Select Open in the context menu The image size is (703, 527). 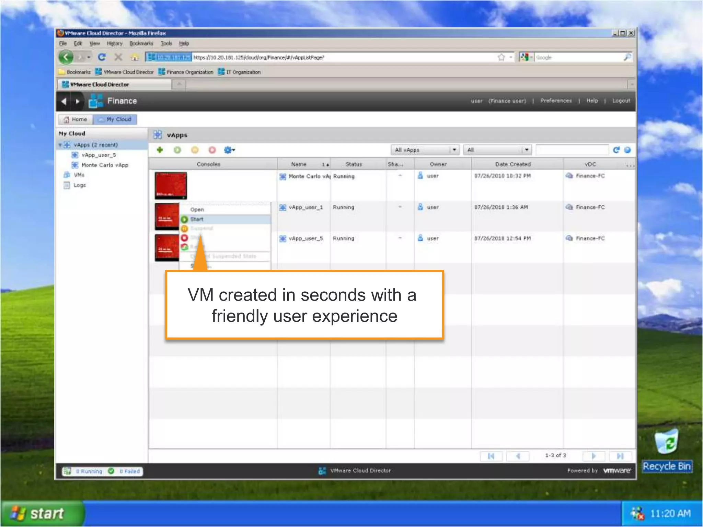point(226,210)
